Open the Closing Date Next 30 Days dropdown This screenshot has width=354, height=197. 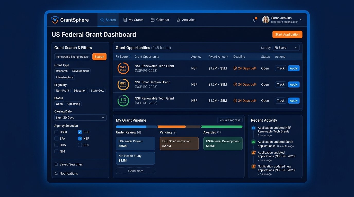(80, 117)
